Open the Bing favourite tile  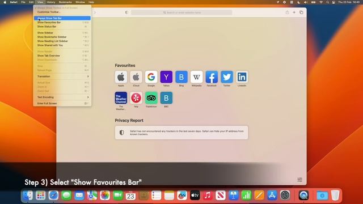pos(181,77)
